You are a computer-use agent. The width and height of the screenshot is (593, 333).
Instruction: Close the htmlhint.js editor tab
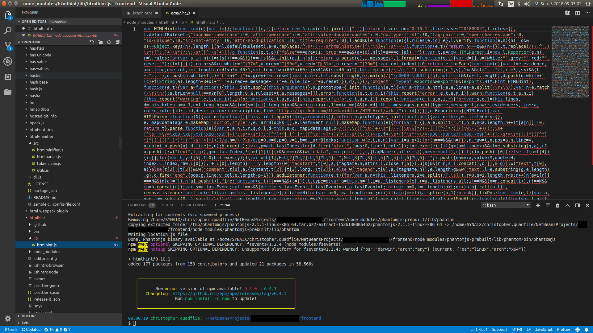pos(194,13)
